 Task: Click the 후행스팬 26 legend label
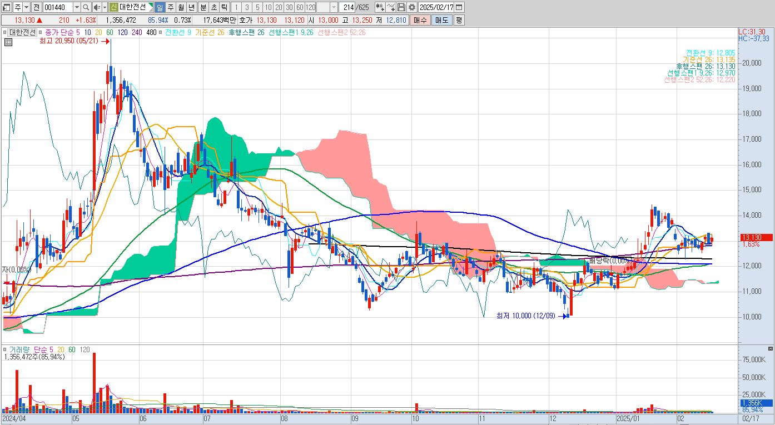click(x=246, y=32)
